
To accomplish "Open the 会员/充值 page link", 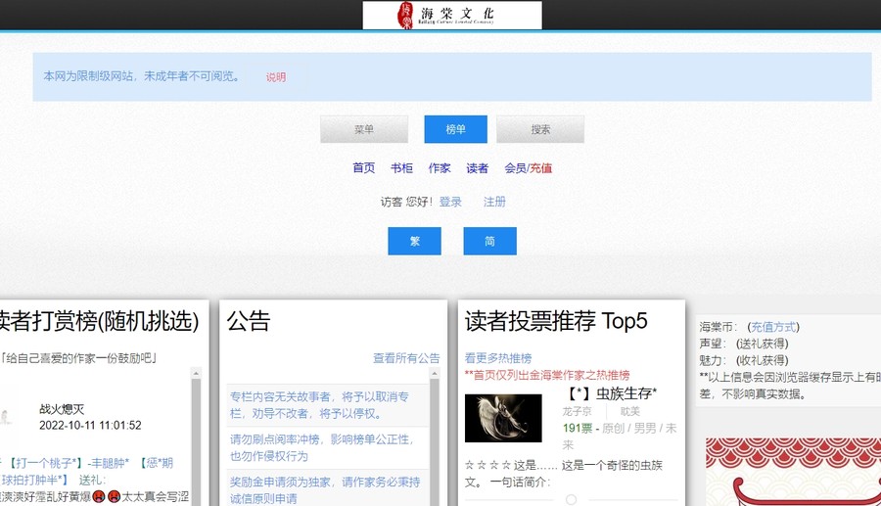I will point(528,168).
